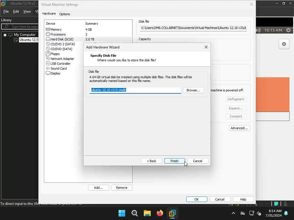Open Windows taskbar search
Image resolution: width=294 pixels, height=220 pixels.
135,213
